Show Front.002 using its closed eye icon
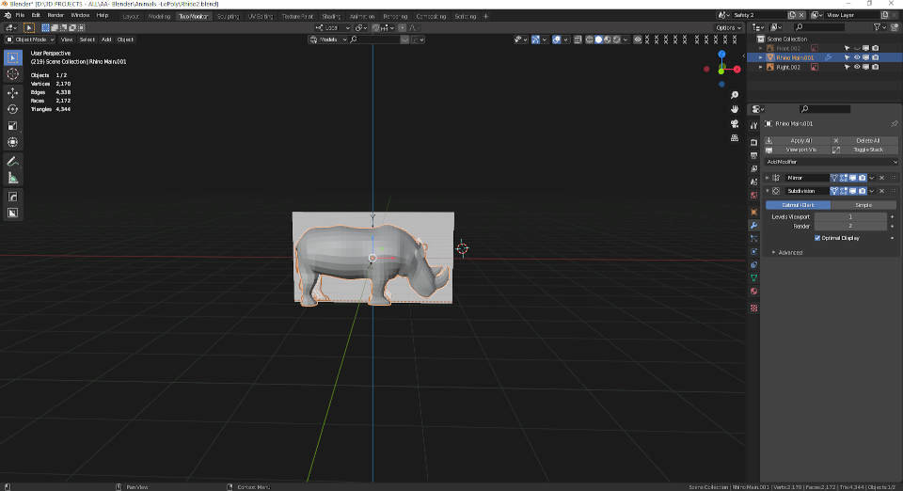This screenshot has height=491, width=903. click(x=857, y=48)
